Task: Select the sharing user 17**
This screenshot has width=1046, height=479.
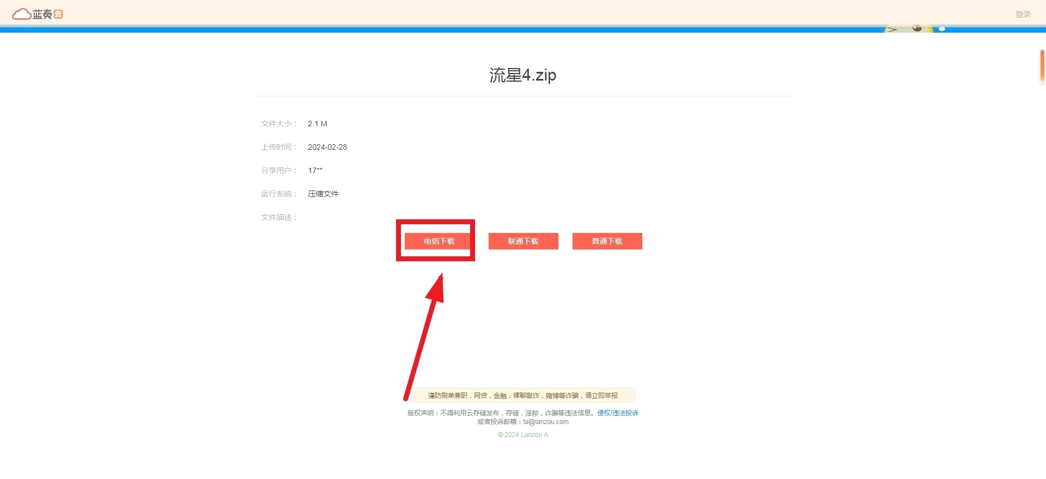Action: coord(315,170)
